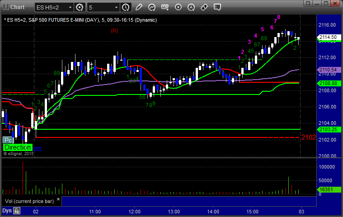Click the 2114.50 current price tag
This screenshot has width=343, height=217.
click(329, 37)
